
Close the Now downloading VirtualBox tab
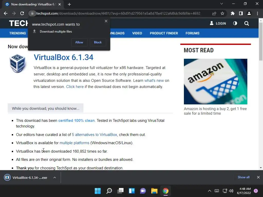(60, 4)
